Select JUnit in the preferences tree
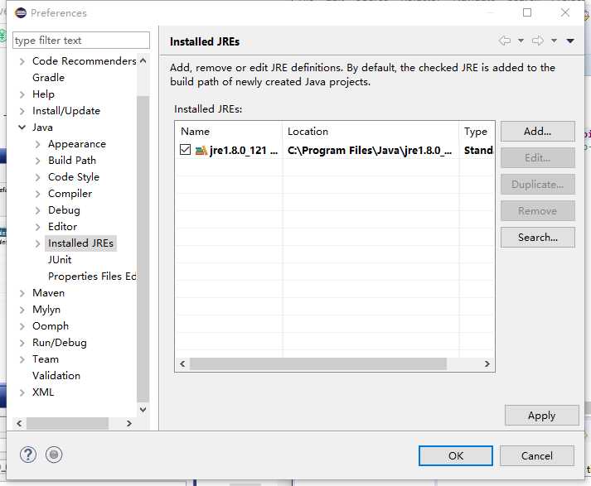Screen dimensions: 591x486 coord(60,260)
